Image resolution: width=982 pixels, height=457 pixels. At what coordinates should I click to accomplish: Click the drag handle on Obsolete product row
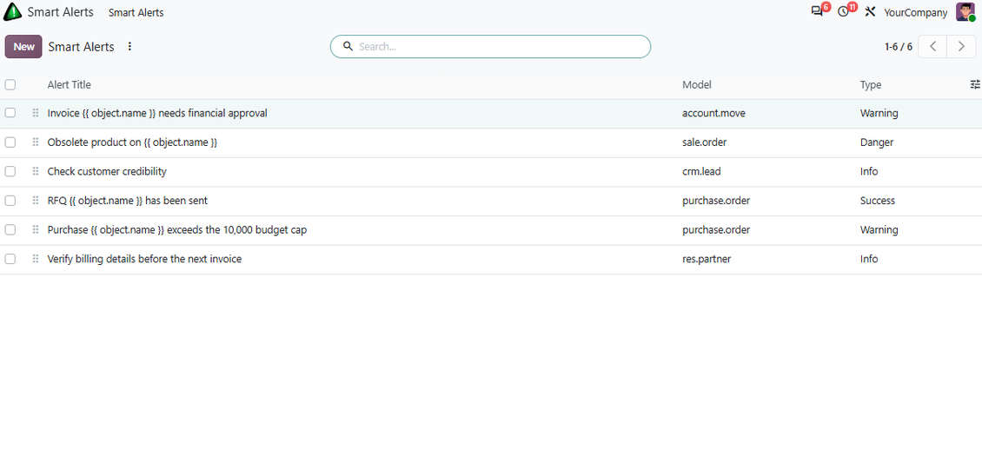coord(35,142)
